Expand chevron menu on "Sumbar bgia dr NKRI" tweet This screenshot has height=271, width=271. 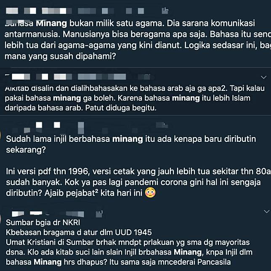(x=266, y=211)
